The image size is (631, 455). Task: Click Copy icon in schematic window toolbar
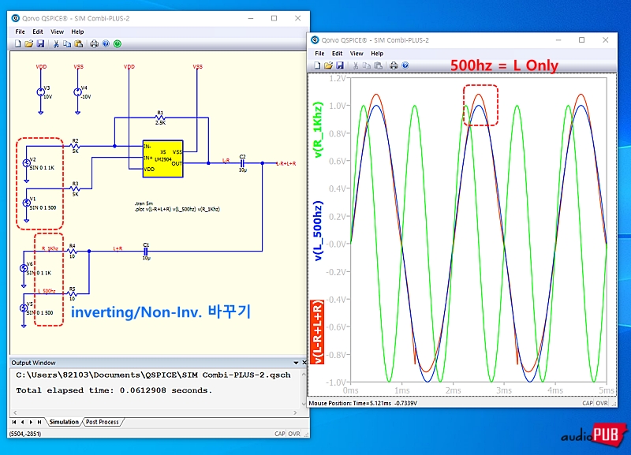tap(67, 43)
